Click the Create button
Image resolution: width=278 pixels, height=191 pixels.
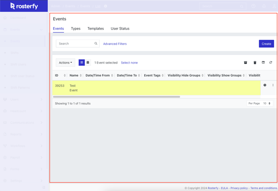[266, 44]
